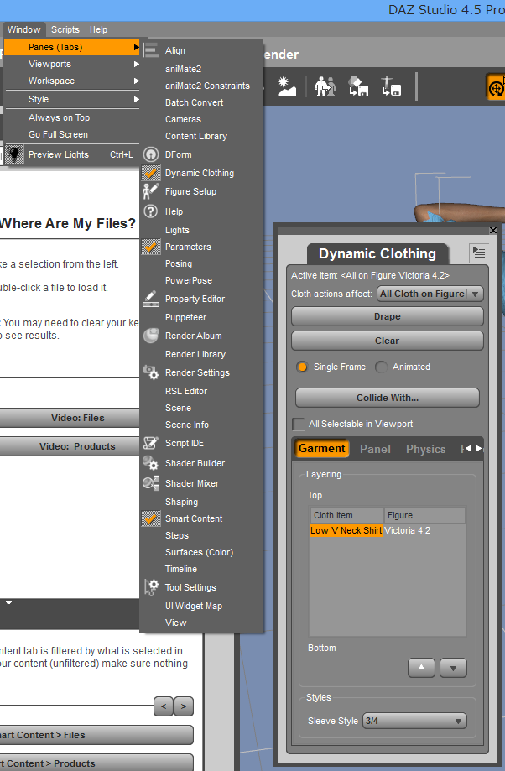Open Sleeve Style dropdown

414,721
